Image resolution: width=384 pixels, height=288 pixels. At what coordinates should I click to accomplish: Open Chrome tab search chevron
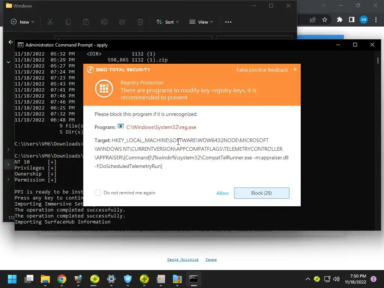[x=324, y=5]
